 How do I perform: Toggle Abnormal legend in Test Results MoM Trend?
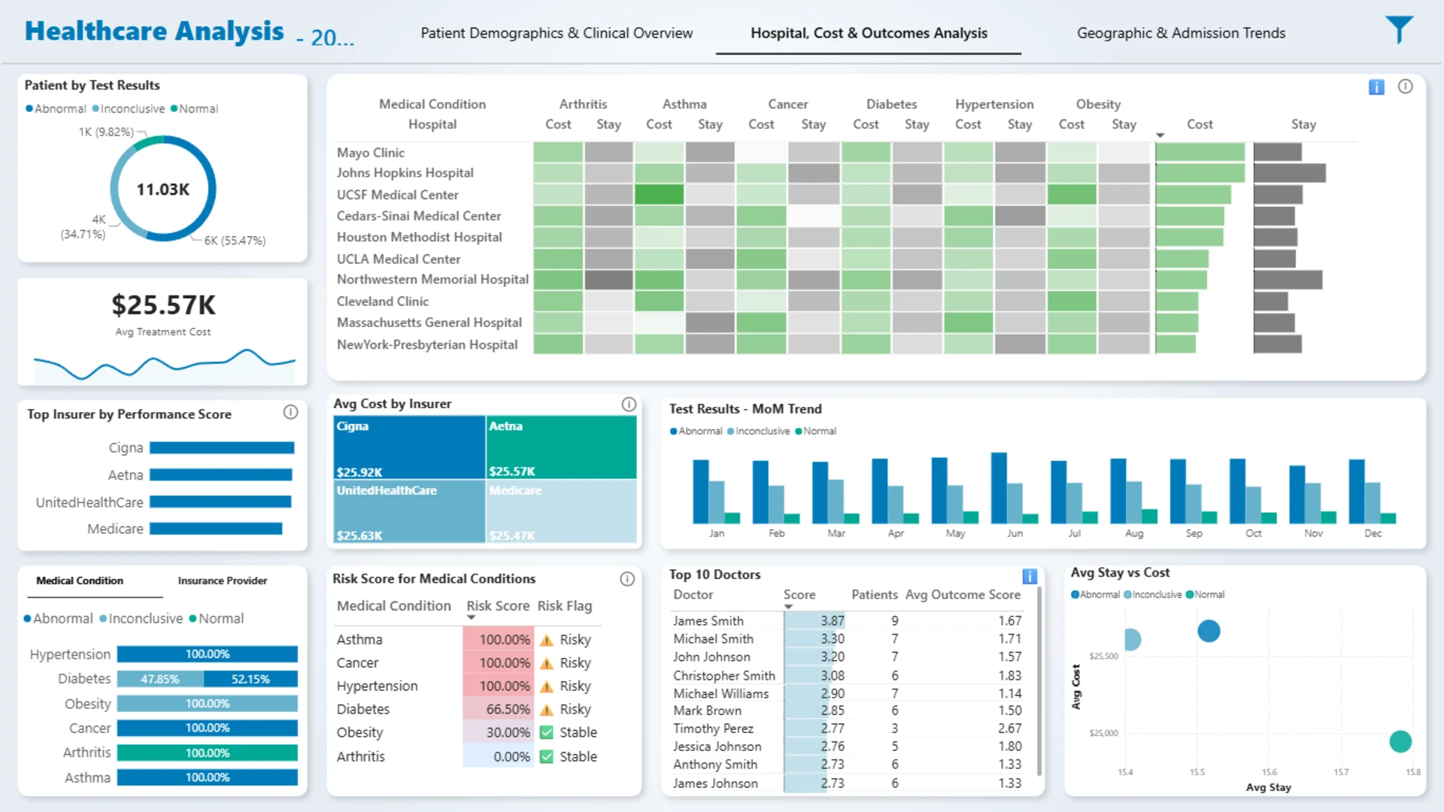click(696, 431)
